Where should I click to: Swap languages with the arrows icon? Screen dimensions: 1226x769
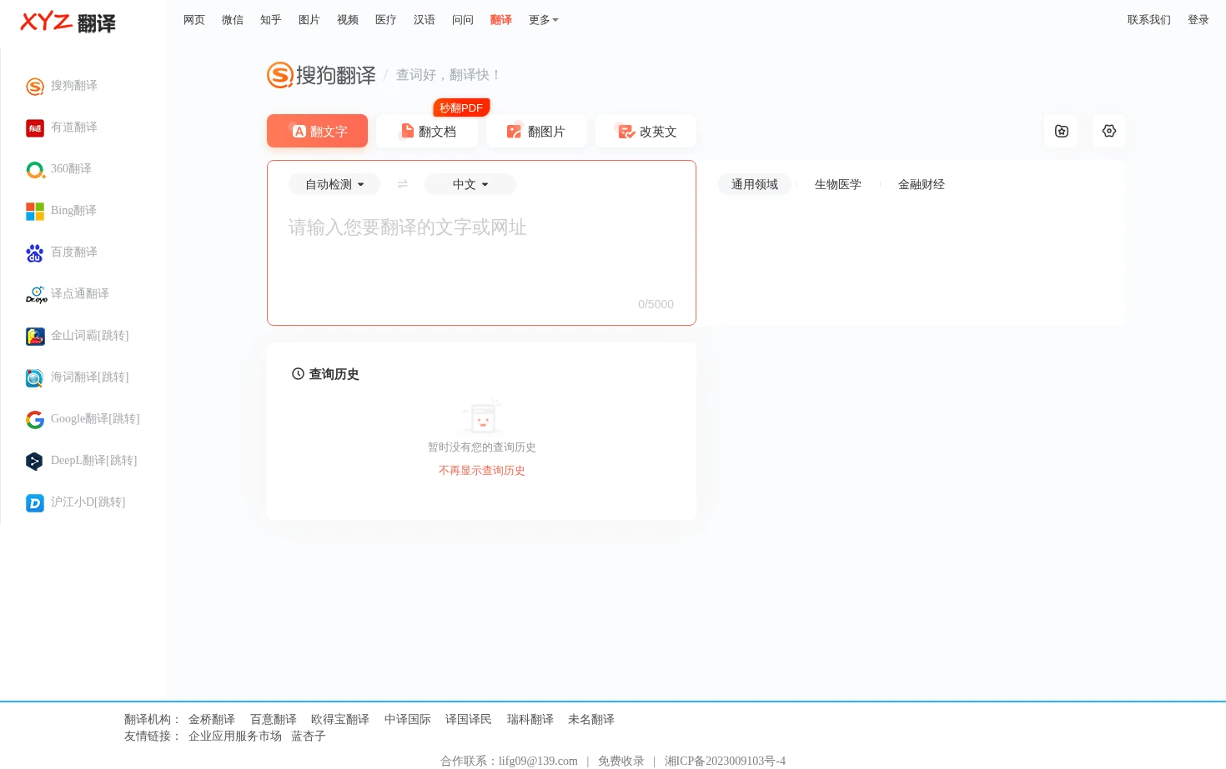click(403, 184)
